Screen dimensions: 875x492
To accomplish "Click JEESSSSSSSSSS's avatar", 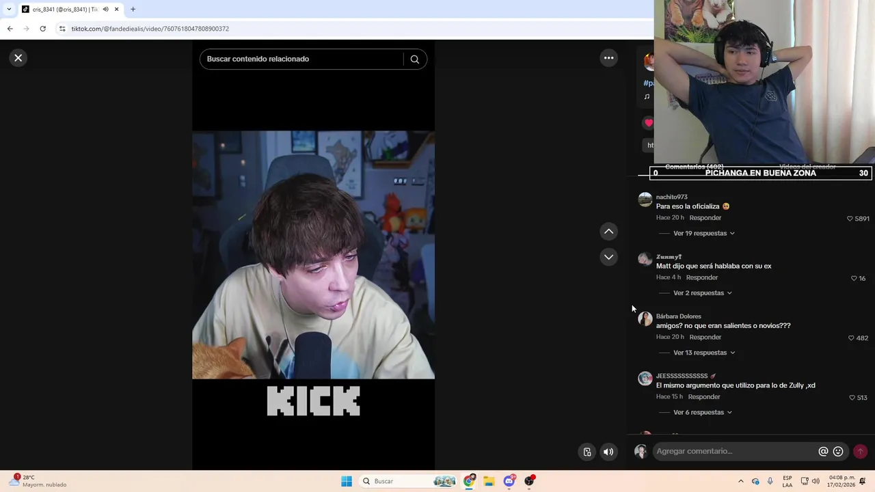I will [x=645, y=379].
